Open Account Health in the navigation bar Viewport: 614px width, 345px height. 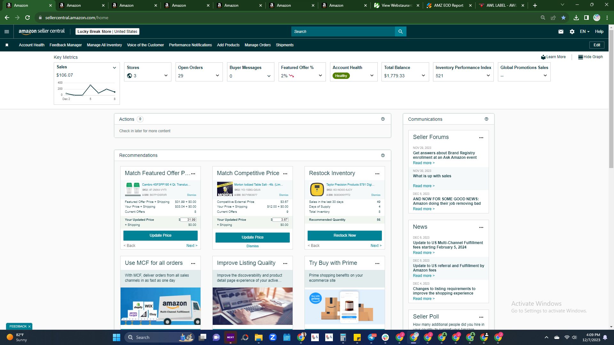pyautogui.click(x=32, y=45)
